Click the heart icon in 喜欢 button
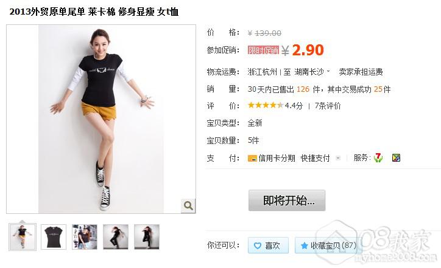The image size is (441, 268). pos(257,246)
